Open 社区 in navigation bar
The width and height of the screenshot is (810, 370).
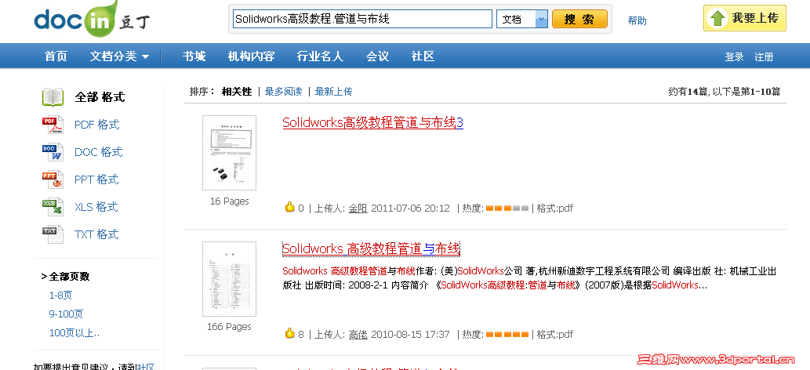(x=423, y=56)
